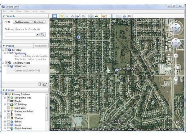Click the Places tour slider thumb
The image size is (186, 134).
40,84
